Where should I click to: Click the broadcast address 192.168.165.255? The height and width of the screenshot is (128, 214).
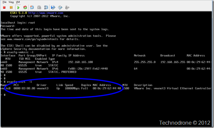pos(173,62)
